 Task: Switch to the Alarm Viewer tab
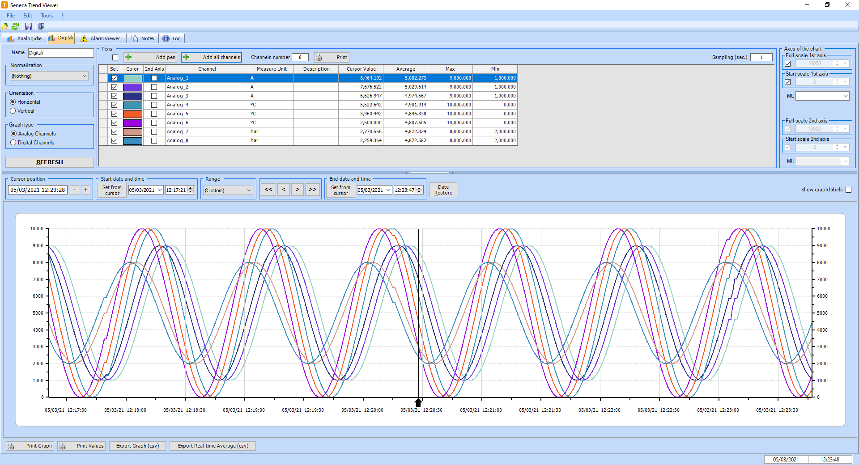point(100,38)
